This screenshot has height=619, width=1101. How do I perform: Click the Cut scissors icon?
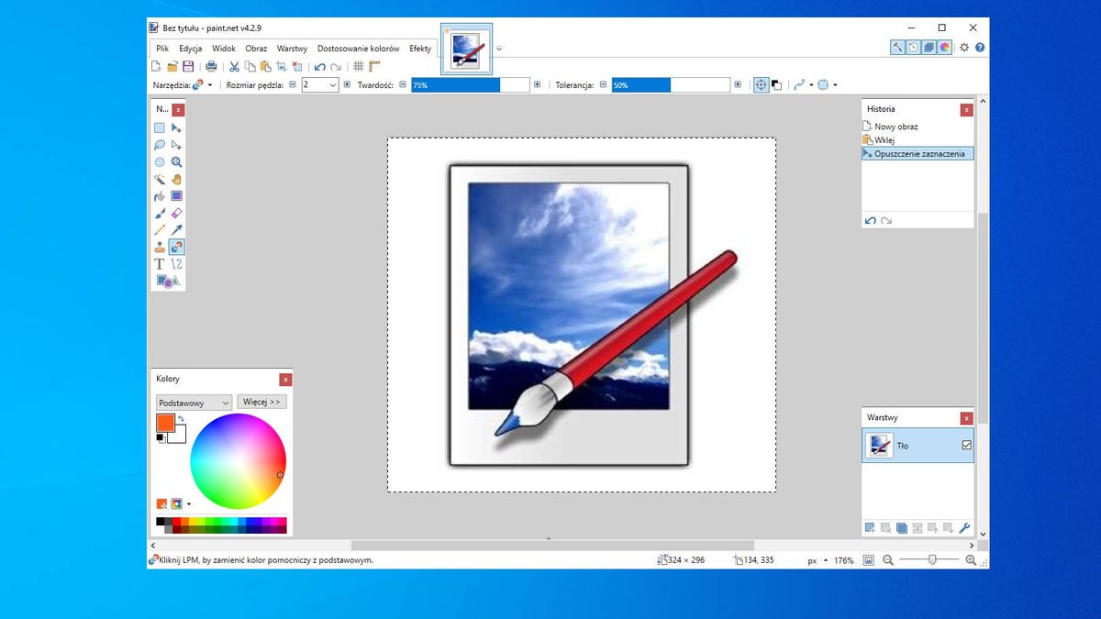(x=234, y=66)
